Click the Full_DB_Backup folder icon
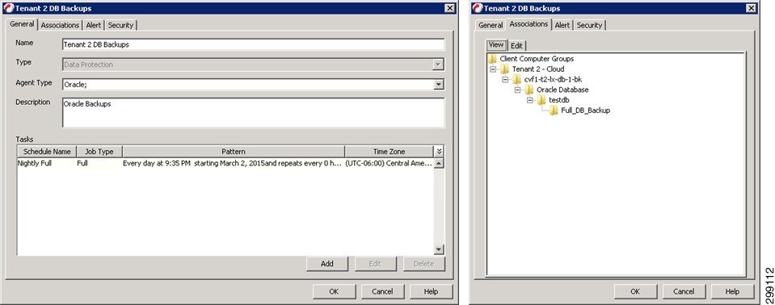The width and height of the screenshot is (775, 305). 554,111
